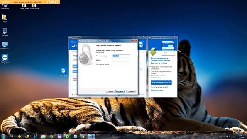
Task: Open the Новая папка desktop folder
Action: pos(34,7)
